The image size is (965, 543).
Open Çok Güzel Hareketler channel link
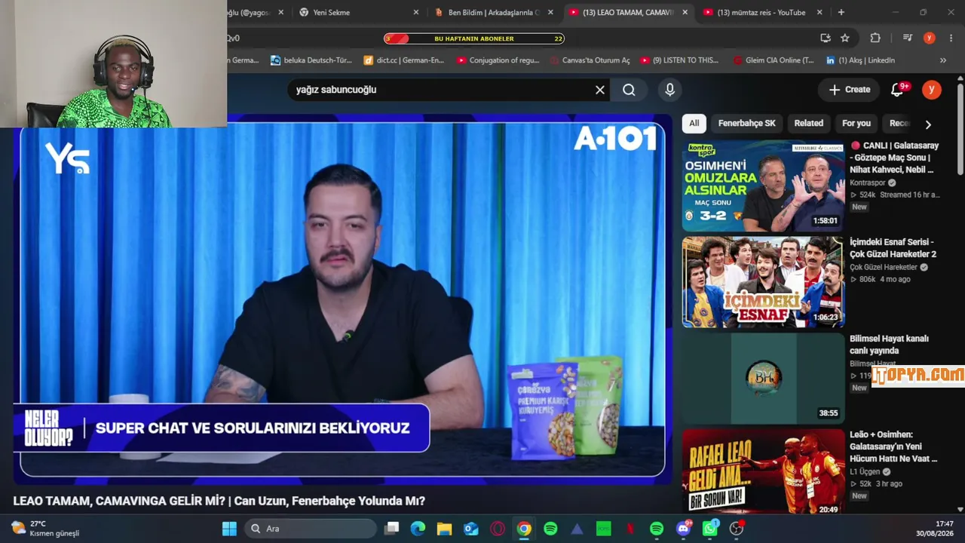(884, 267)
